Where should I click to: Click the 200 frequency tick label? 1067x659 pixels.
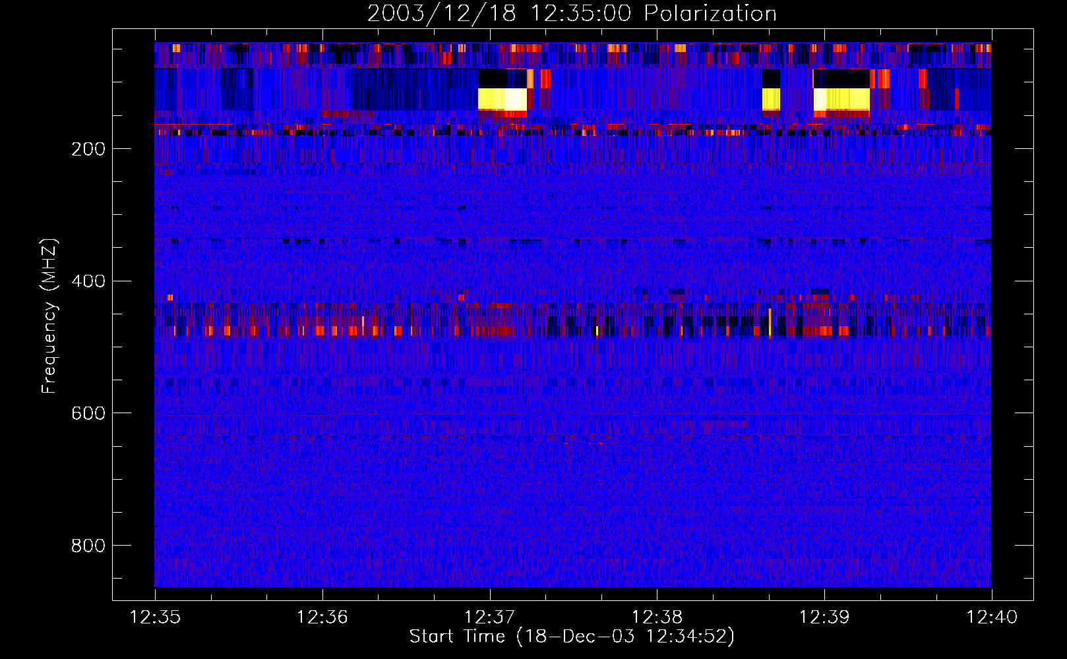[x=88, y=149]
